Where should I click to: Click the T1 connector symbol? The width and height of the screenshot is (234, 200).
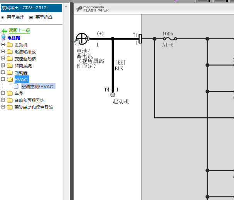pos(140,39)
